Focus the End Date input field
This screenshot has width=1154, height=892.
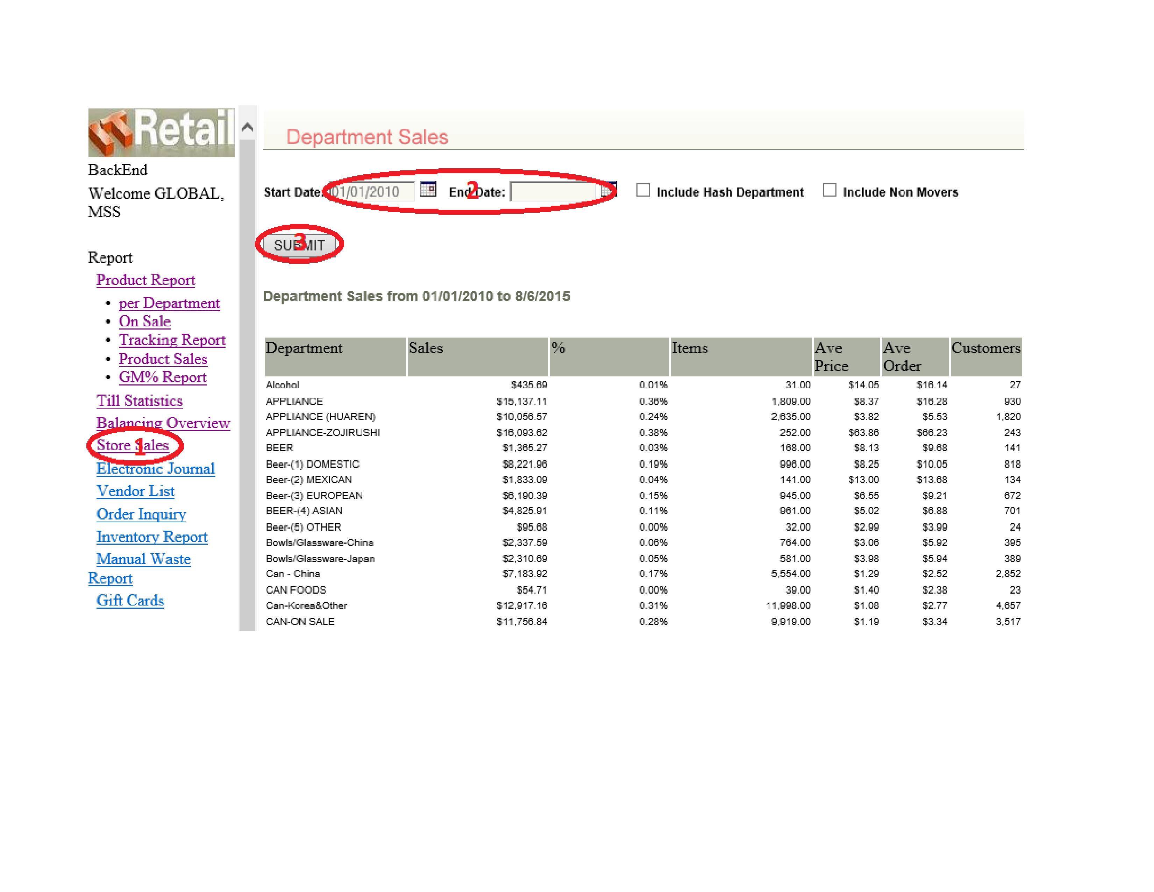pos(553,192)
